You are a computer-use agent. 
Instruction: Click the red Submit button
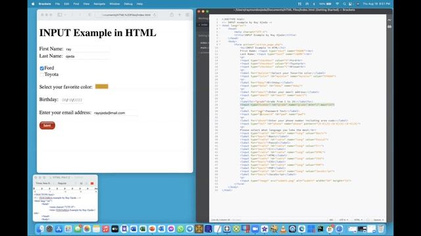pos(47,125)
